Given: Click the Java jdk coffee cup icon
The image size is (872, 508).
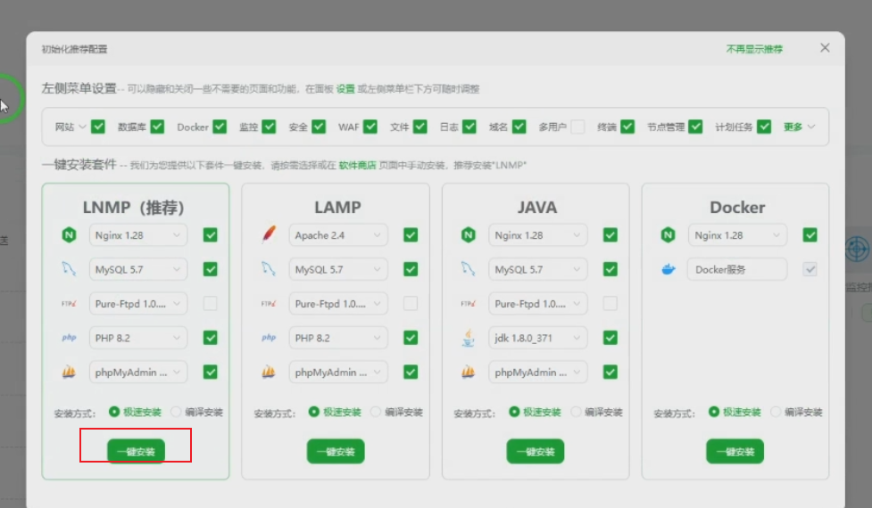Looking at the screenshot, I should tap(469, 338).
